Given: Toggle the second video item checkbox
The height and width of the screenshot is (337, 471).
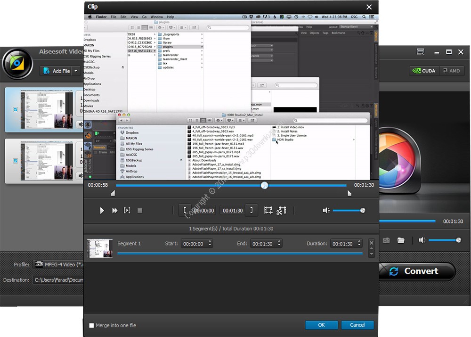Looking at the screenshot, I should tap(16, 161).
